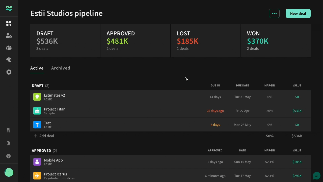This screenshot has width=323, height=182.
Task: Click Mobile App's $185K value
Action: (297, 162)
